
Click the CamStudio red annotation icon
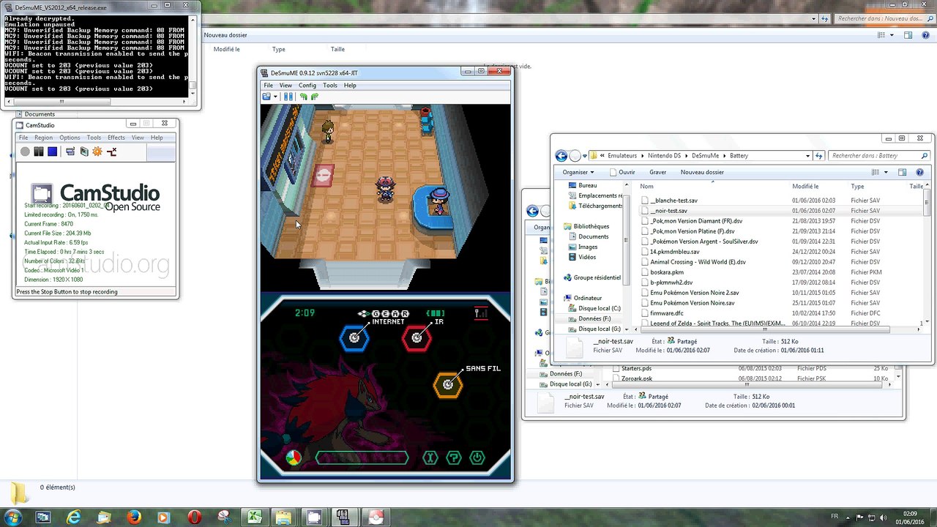111,152
